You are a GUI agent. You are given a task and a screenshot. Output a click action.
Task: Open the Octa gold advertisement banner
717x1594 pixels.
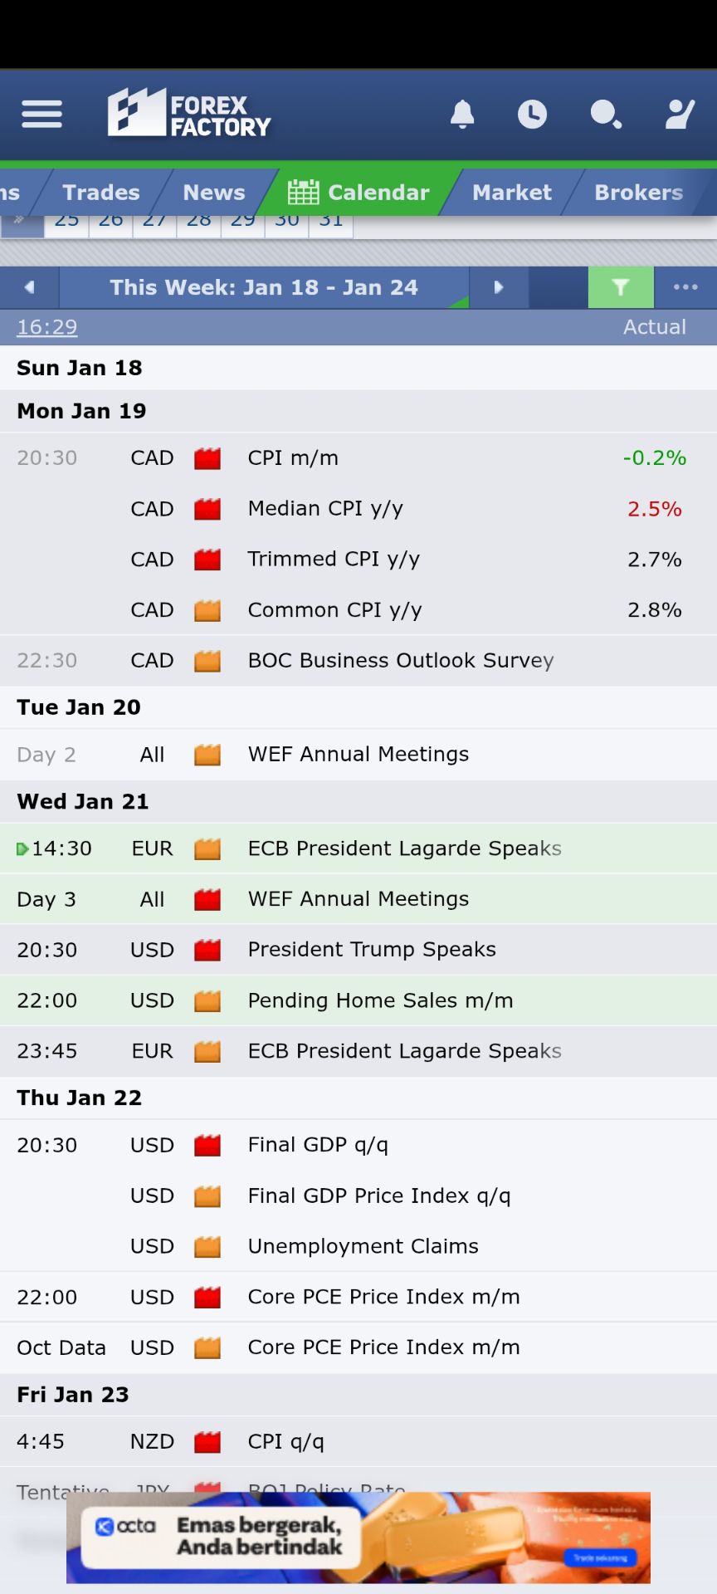[x=358, y=1538]
